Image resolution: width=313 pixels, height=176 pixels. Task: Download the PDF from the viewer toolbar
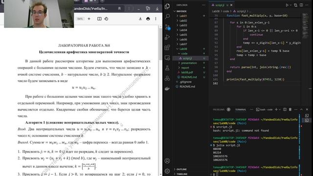pos(140,19)
